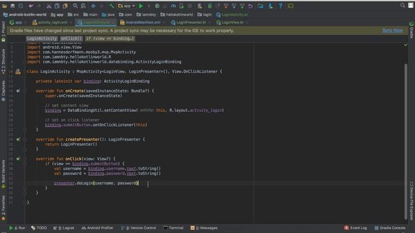Image resolution: width=415 pixels, height=233 pixels.
Task: Open the Build Variants side panel
Action: pyautogui.click(x=3, y=174)
